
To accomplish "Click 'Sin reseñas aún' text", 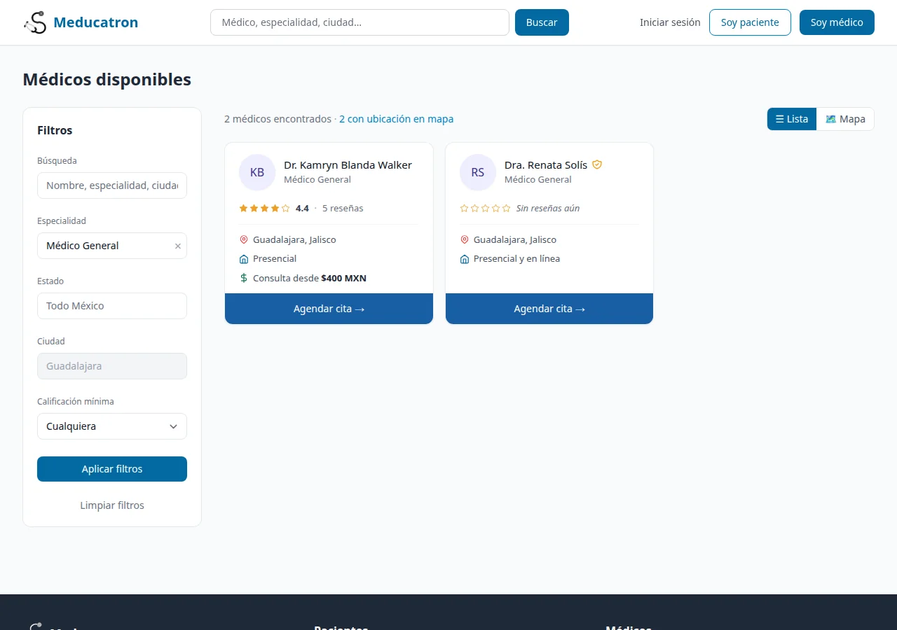I will click(548, 208).
